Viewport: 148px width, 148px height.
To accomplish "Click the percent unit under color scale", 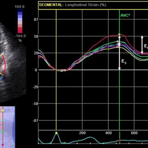I will click(x=20, y=41).
